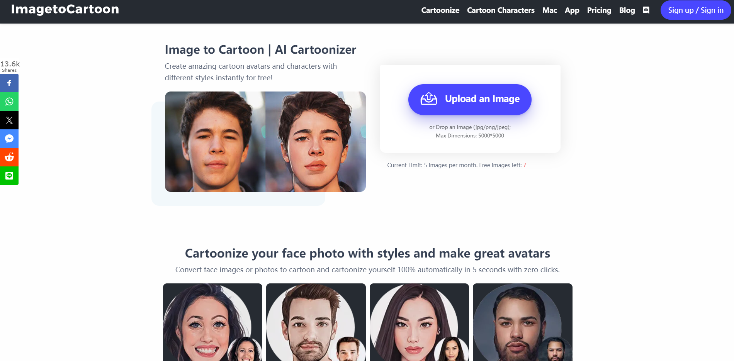This screenshot has height=361, width=734.
Task: Share through the Messenger icon
Action: 9,139
